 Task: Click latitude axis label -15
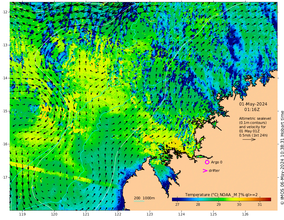5,111
